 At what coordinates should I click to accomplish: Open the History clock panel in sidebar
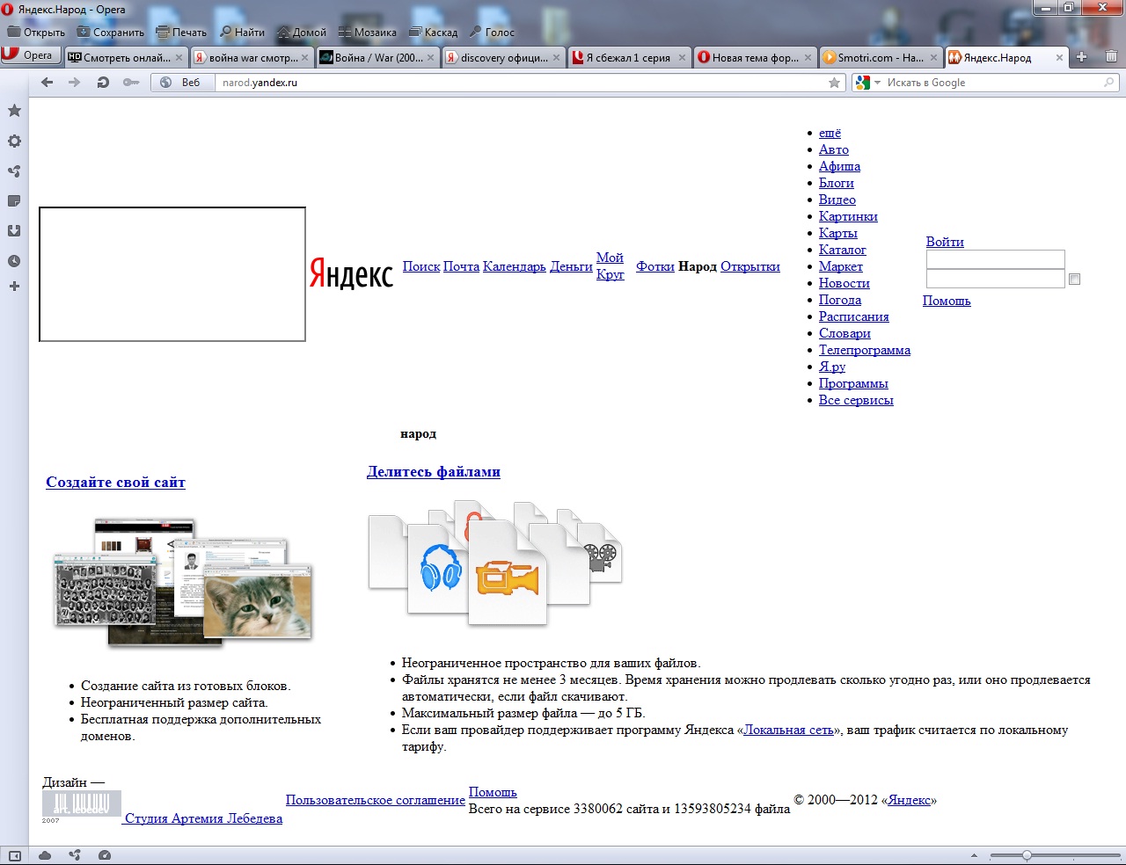[14, 261]
